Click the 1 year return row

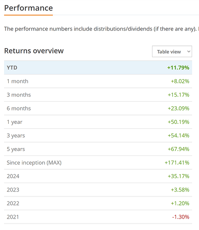pyautogui.click(x=98, y=122)
